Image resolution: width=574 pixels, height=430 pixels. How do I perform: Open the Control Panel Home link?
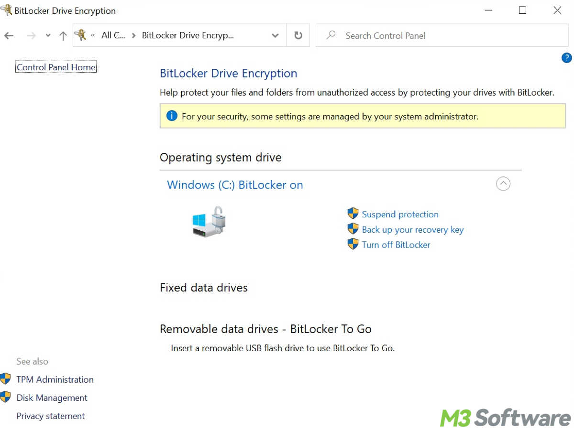point(56,67)
